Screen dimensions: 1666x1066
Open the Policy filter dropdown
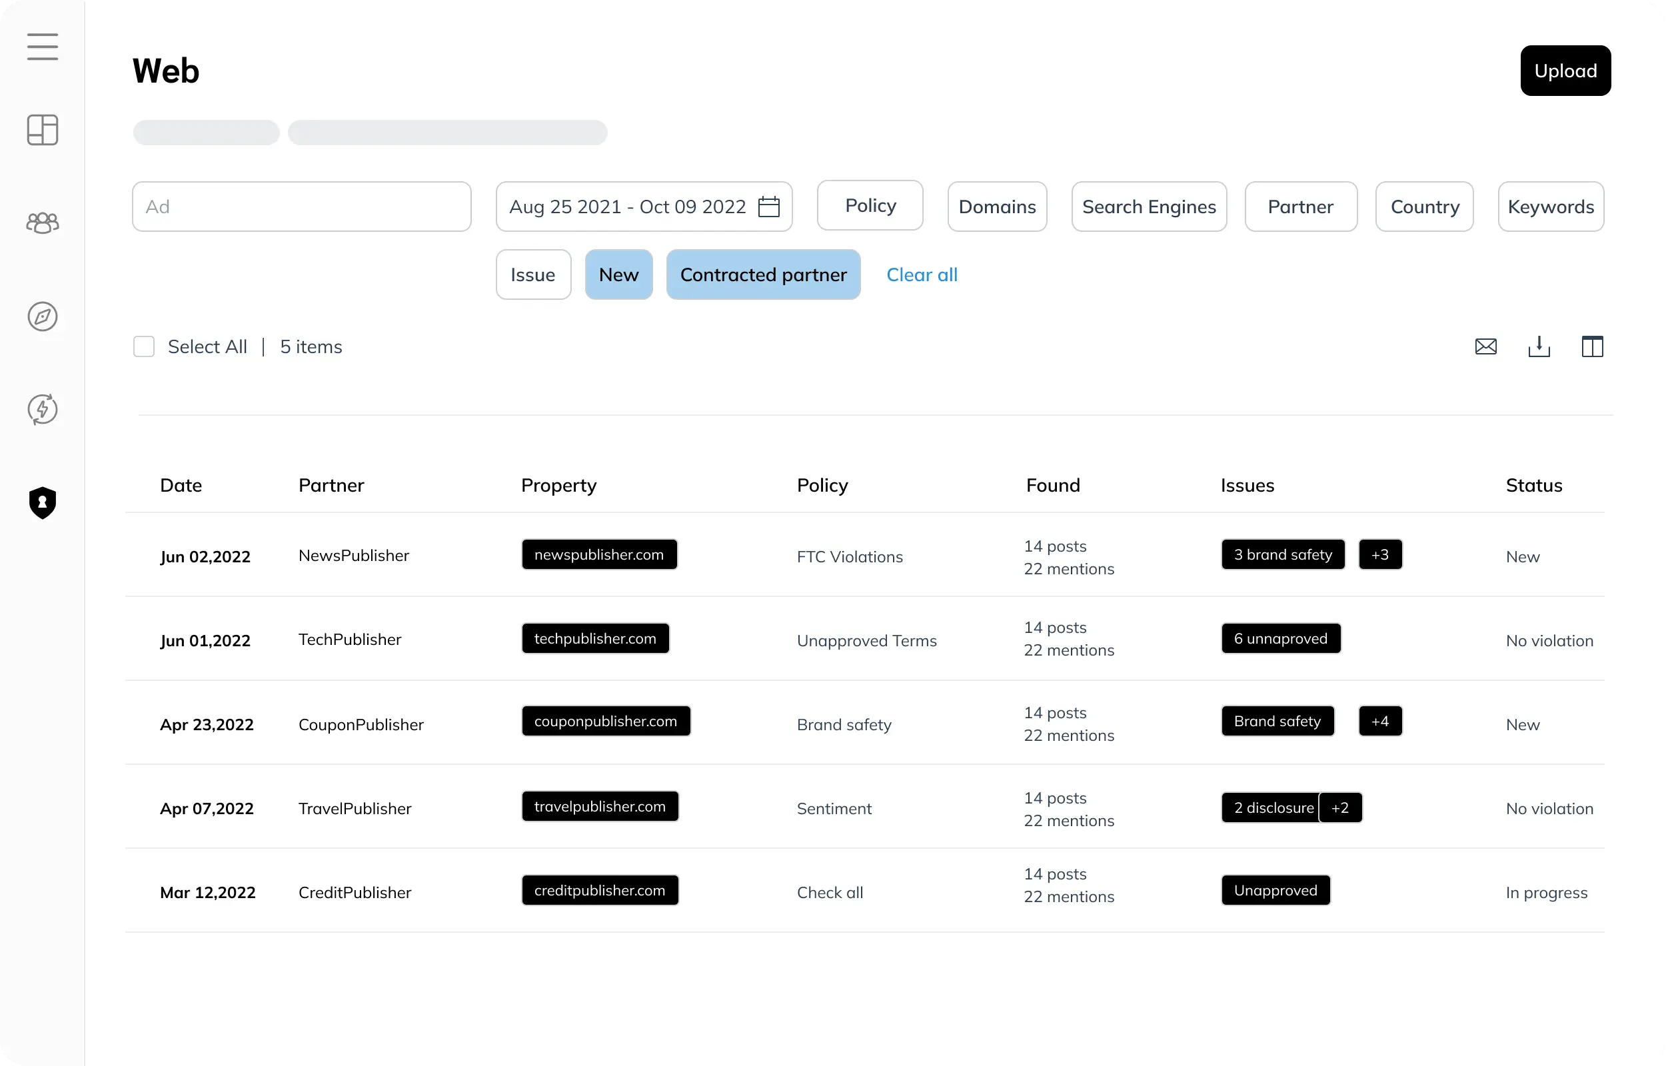pyautogui.click(x=870, y=206)
